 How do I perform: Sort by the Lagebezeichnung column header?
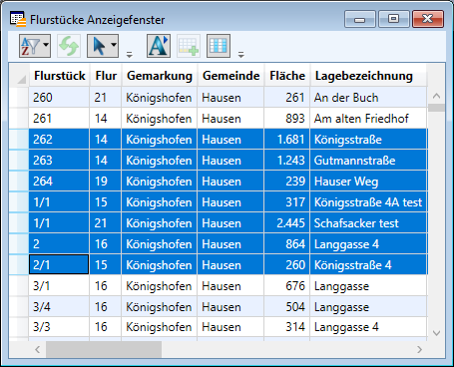(368, 76)
